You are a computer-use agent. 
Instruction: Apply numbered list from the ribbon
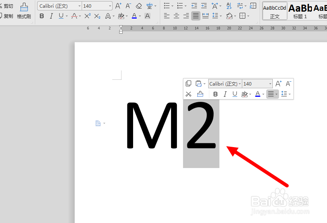pos(180,6)
